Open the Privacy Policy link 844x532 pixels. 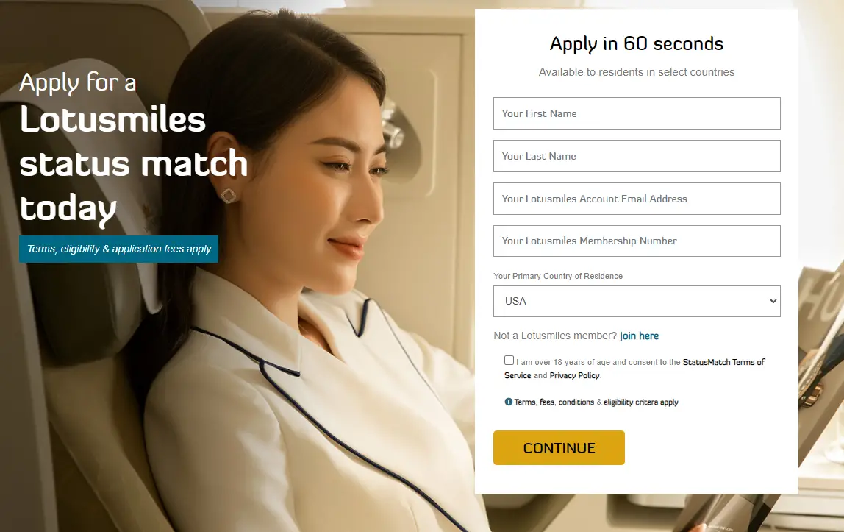click(574, 376)
